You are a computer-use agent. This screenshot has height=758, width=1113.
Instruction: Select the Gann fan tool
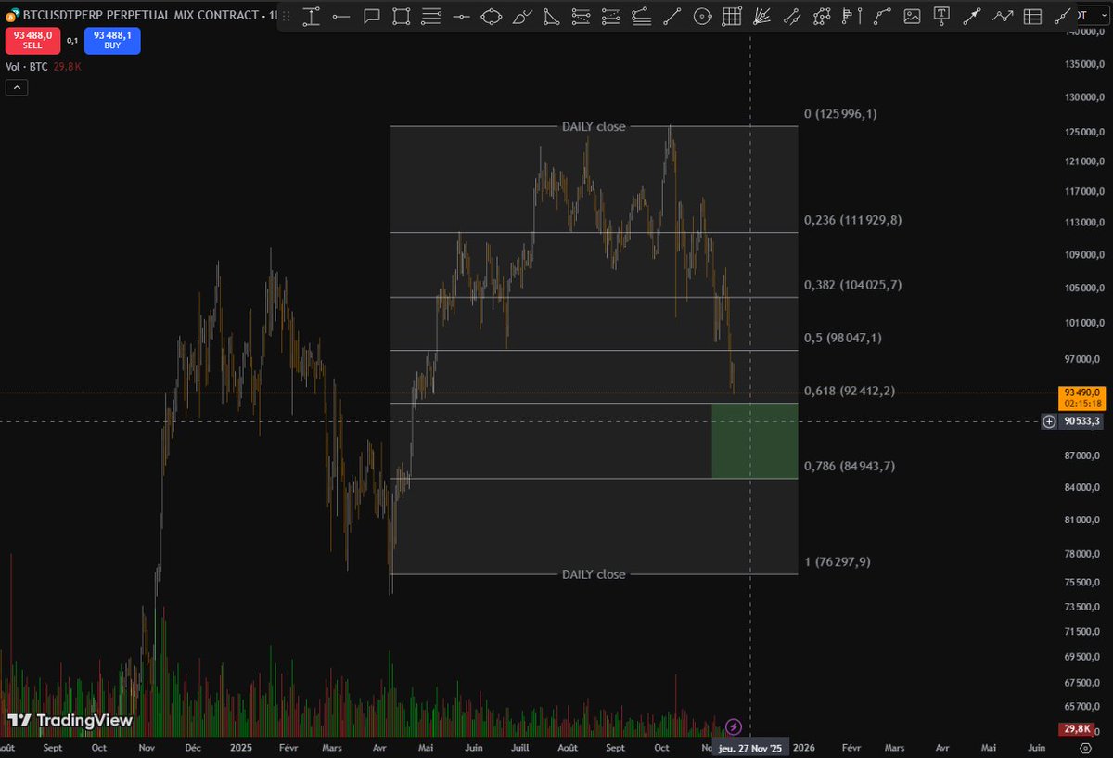(761, 15)
